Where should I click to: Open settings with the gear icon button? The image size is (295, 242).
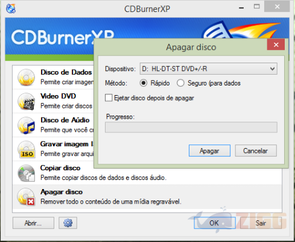68,223
